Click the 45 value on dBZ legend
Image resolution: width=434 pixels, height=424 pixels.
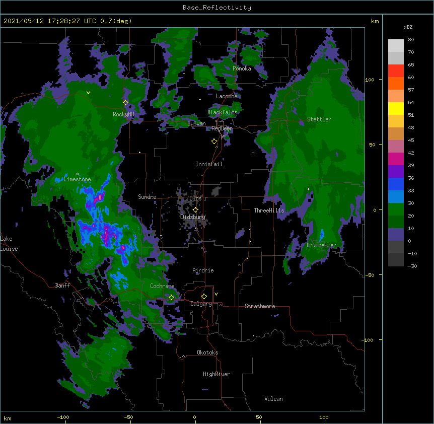[x=411, y=140]
